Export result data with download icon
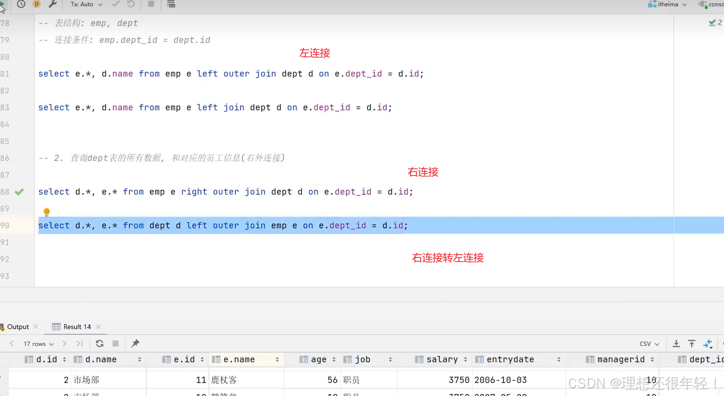The image size is (724, 396). (676, 343)
